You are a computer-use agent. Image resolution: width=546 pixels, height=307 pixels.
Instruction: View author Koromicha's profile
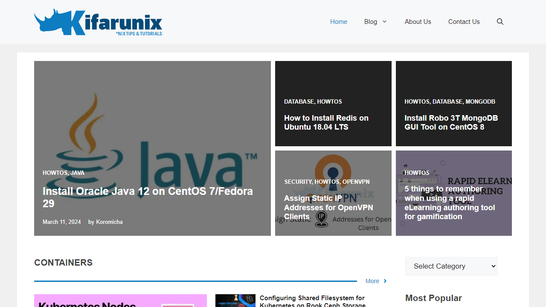109,222
